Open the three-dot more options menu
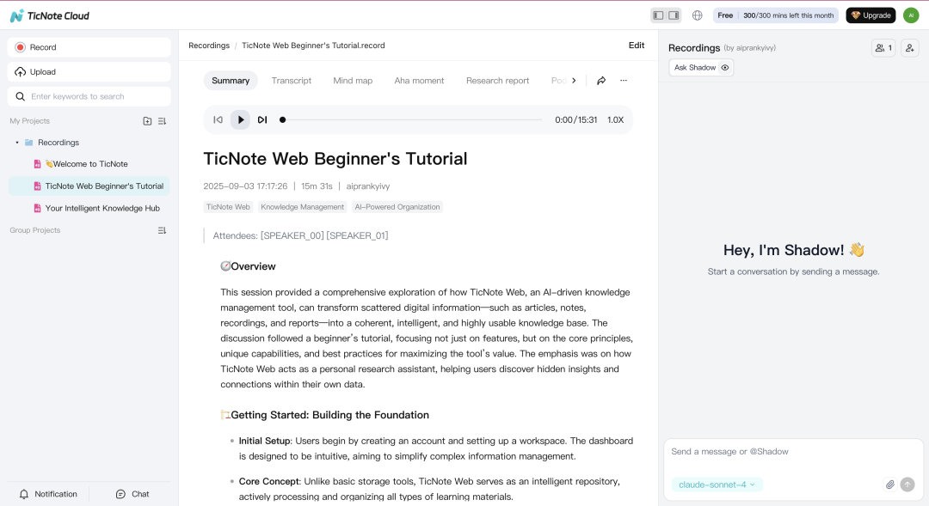This screenshot has width=929, height=506. tap(624, 81)
